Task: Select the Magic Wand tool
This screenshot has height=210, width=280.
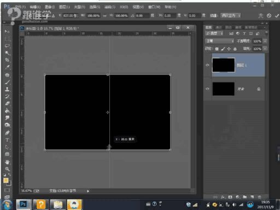Action: point(7,53)
